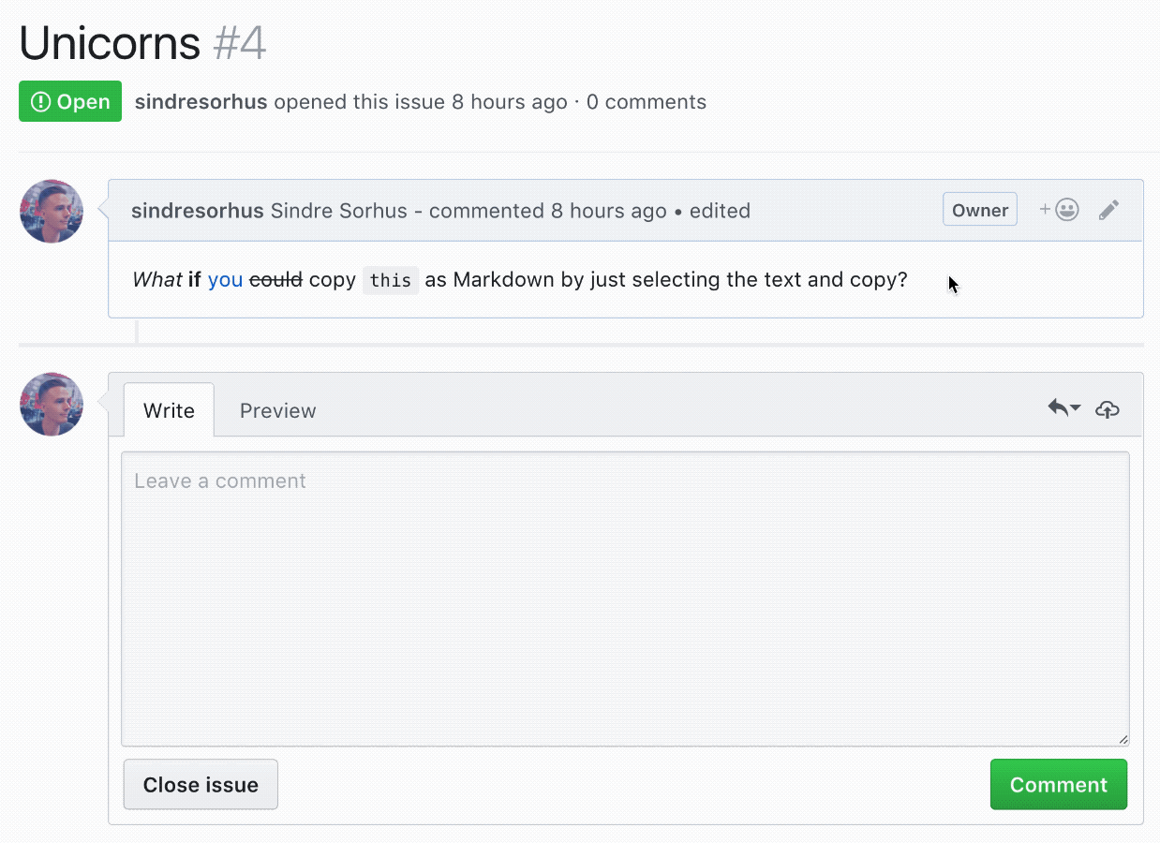
Task: Click the Owner badge label
Action: click(x=979, y=211)
